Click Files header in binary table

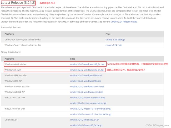[x=73, y=59]
